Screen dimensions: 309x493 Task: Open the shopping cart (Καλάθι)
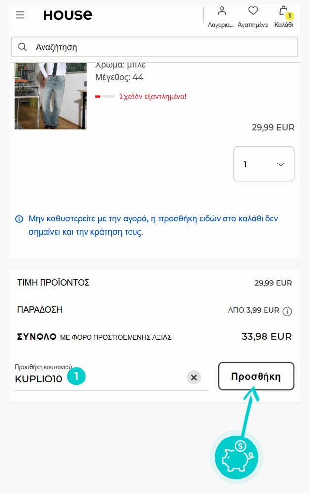click(x=283, y=11)
